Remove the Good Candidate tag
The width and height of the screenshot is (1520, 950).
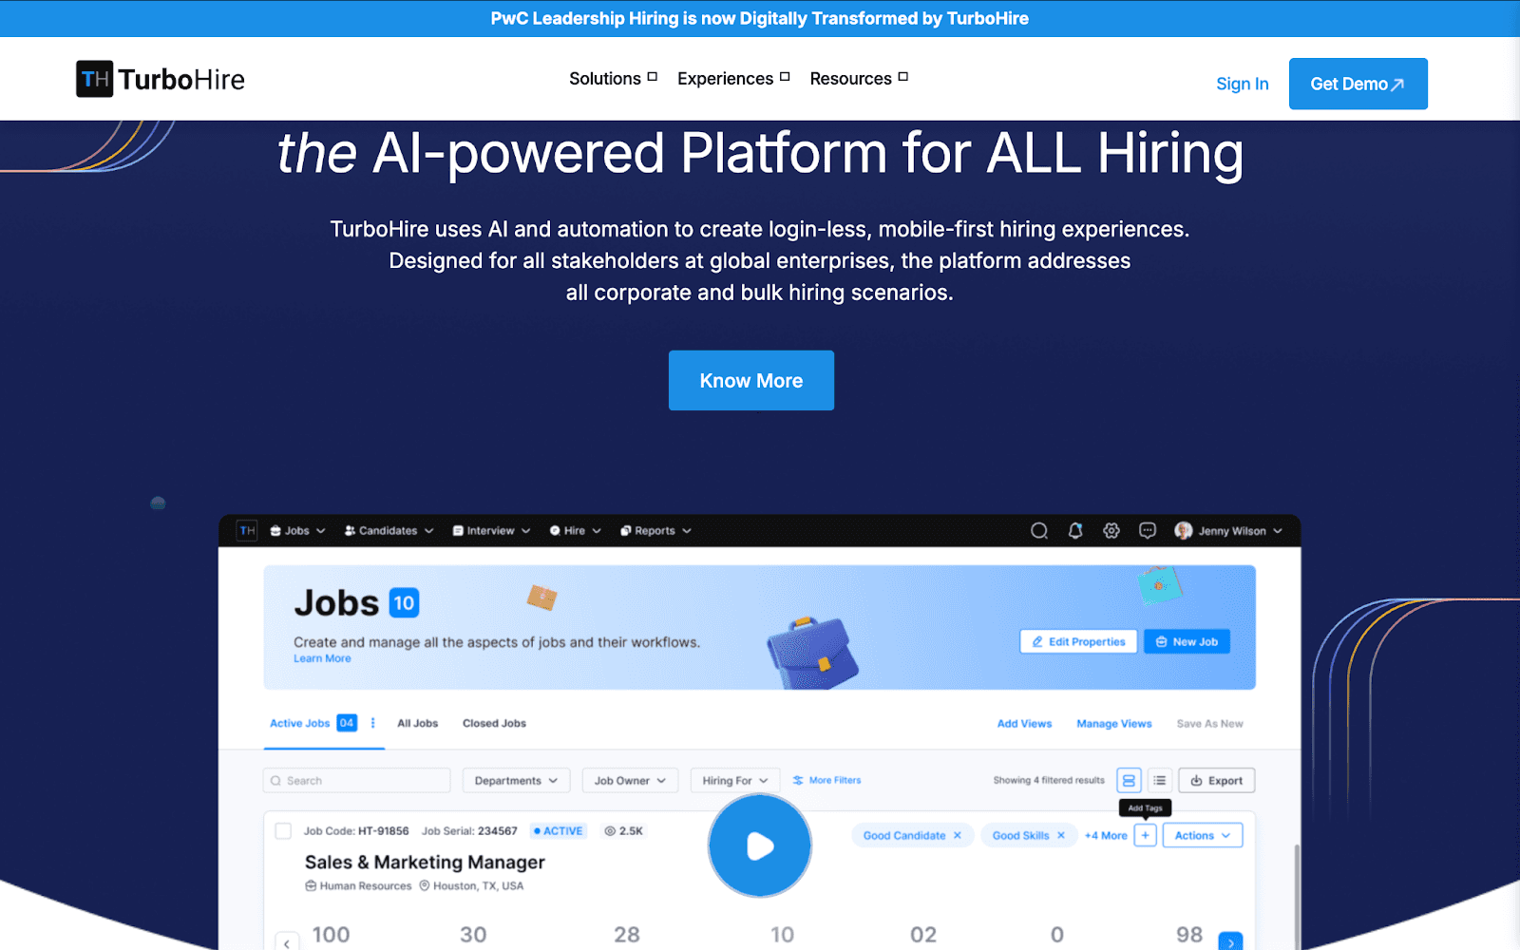(958, 836)
